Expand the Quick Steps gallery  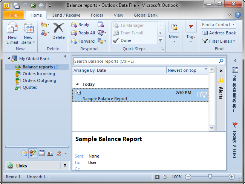coord(160,40)
